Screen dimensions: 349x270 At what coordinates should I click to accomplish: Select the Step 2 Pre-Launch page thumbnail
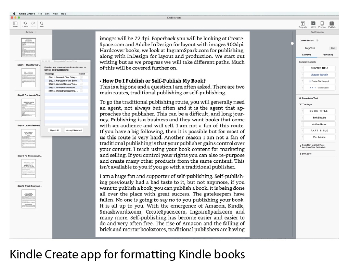click(29, 108)
